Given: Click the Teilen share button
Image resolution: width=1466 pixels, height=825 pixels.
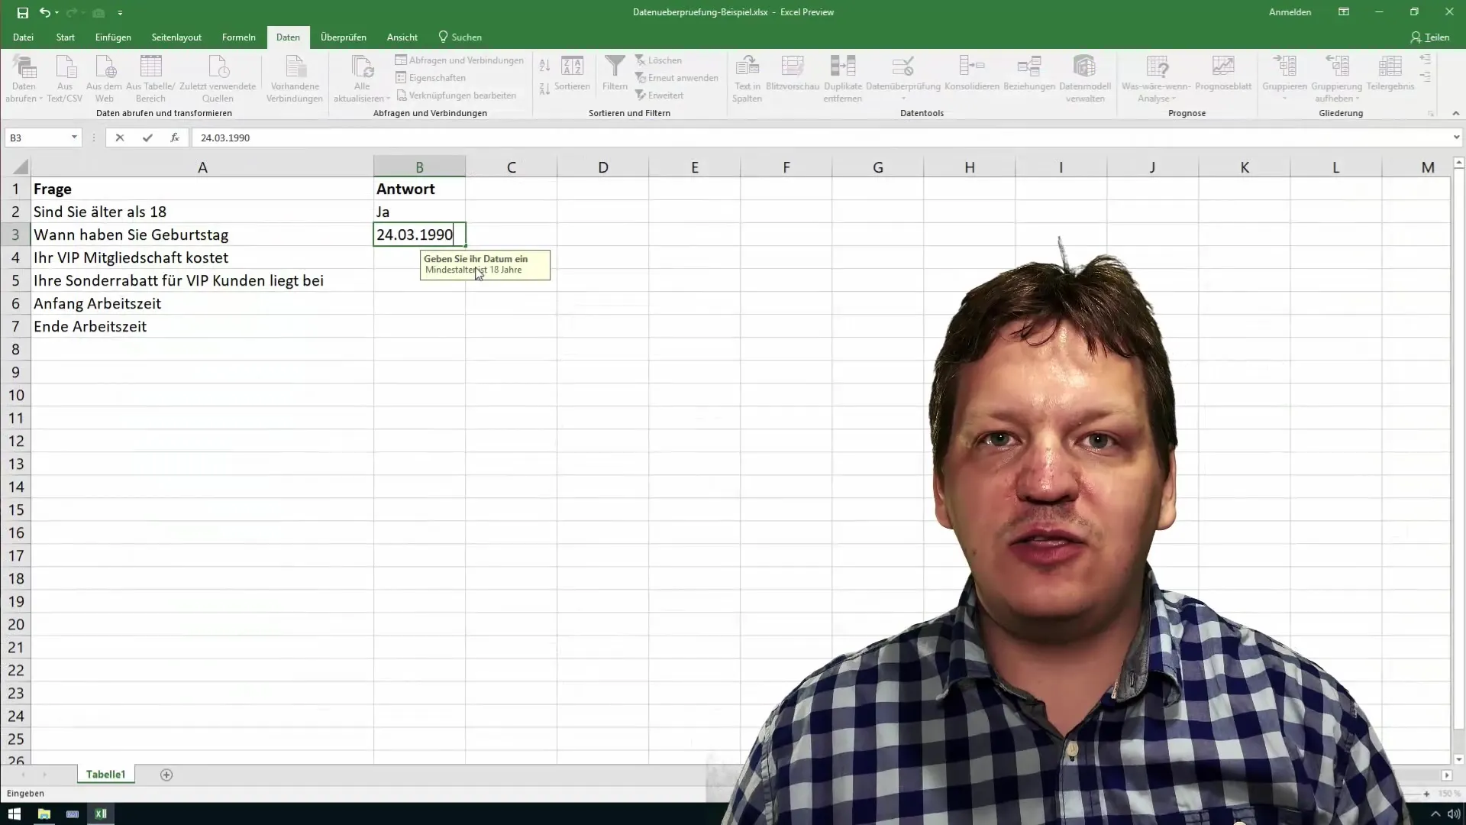Looking at the screenshot, I should 1429,37.
